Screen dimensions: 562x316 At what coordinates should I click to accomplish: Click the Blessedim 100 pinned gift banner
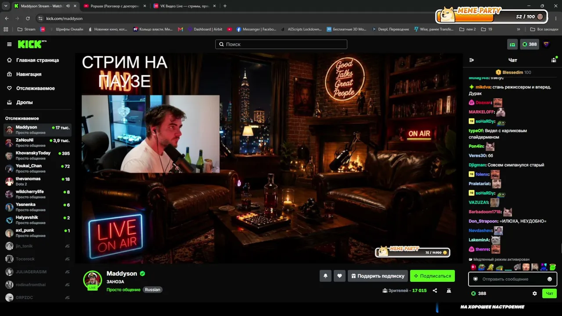513,72
